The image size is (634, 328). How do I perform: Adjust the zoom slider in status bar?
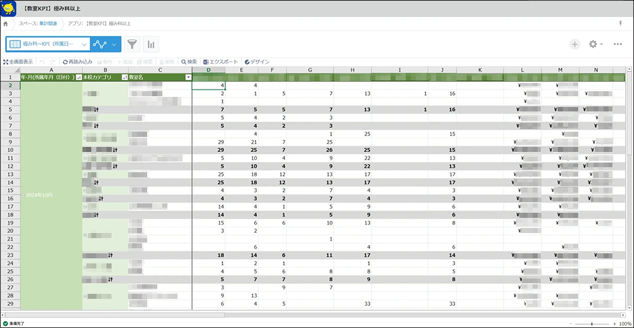point(592,324)
